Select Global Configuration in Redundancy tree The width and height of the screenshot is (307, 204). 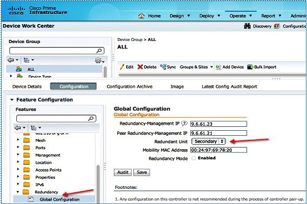[60, 200]
